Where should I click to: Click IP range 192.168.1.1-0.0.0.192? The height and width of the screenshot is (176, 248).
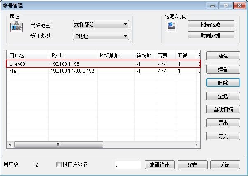point(72,71)
